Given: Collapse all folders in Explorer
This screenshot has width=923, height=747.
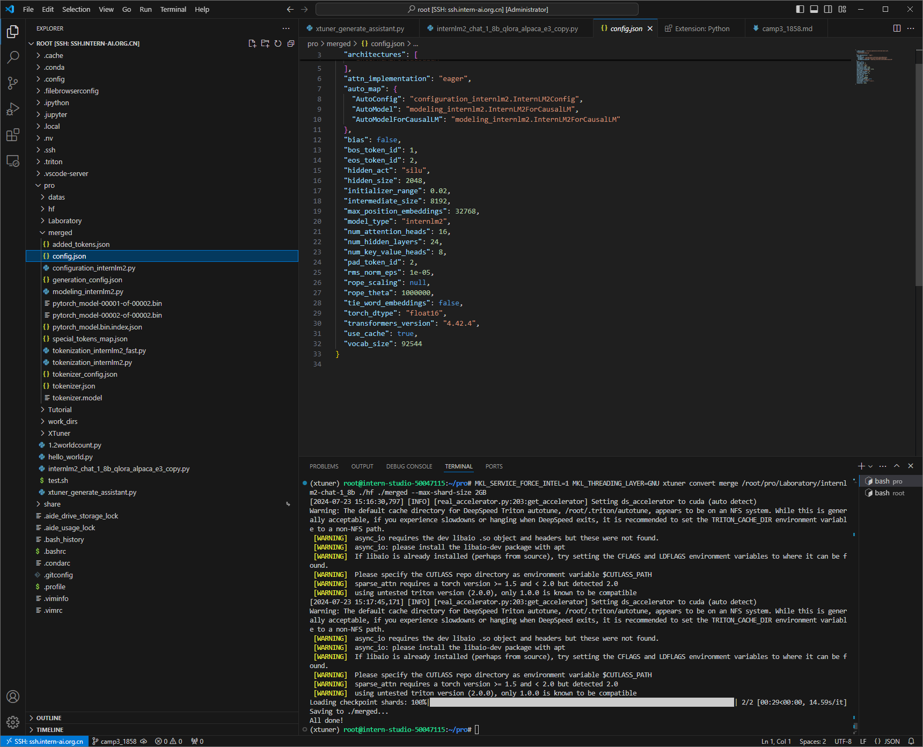Looking at the screenshot, I should [x=291, y=43].
